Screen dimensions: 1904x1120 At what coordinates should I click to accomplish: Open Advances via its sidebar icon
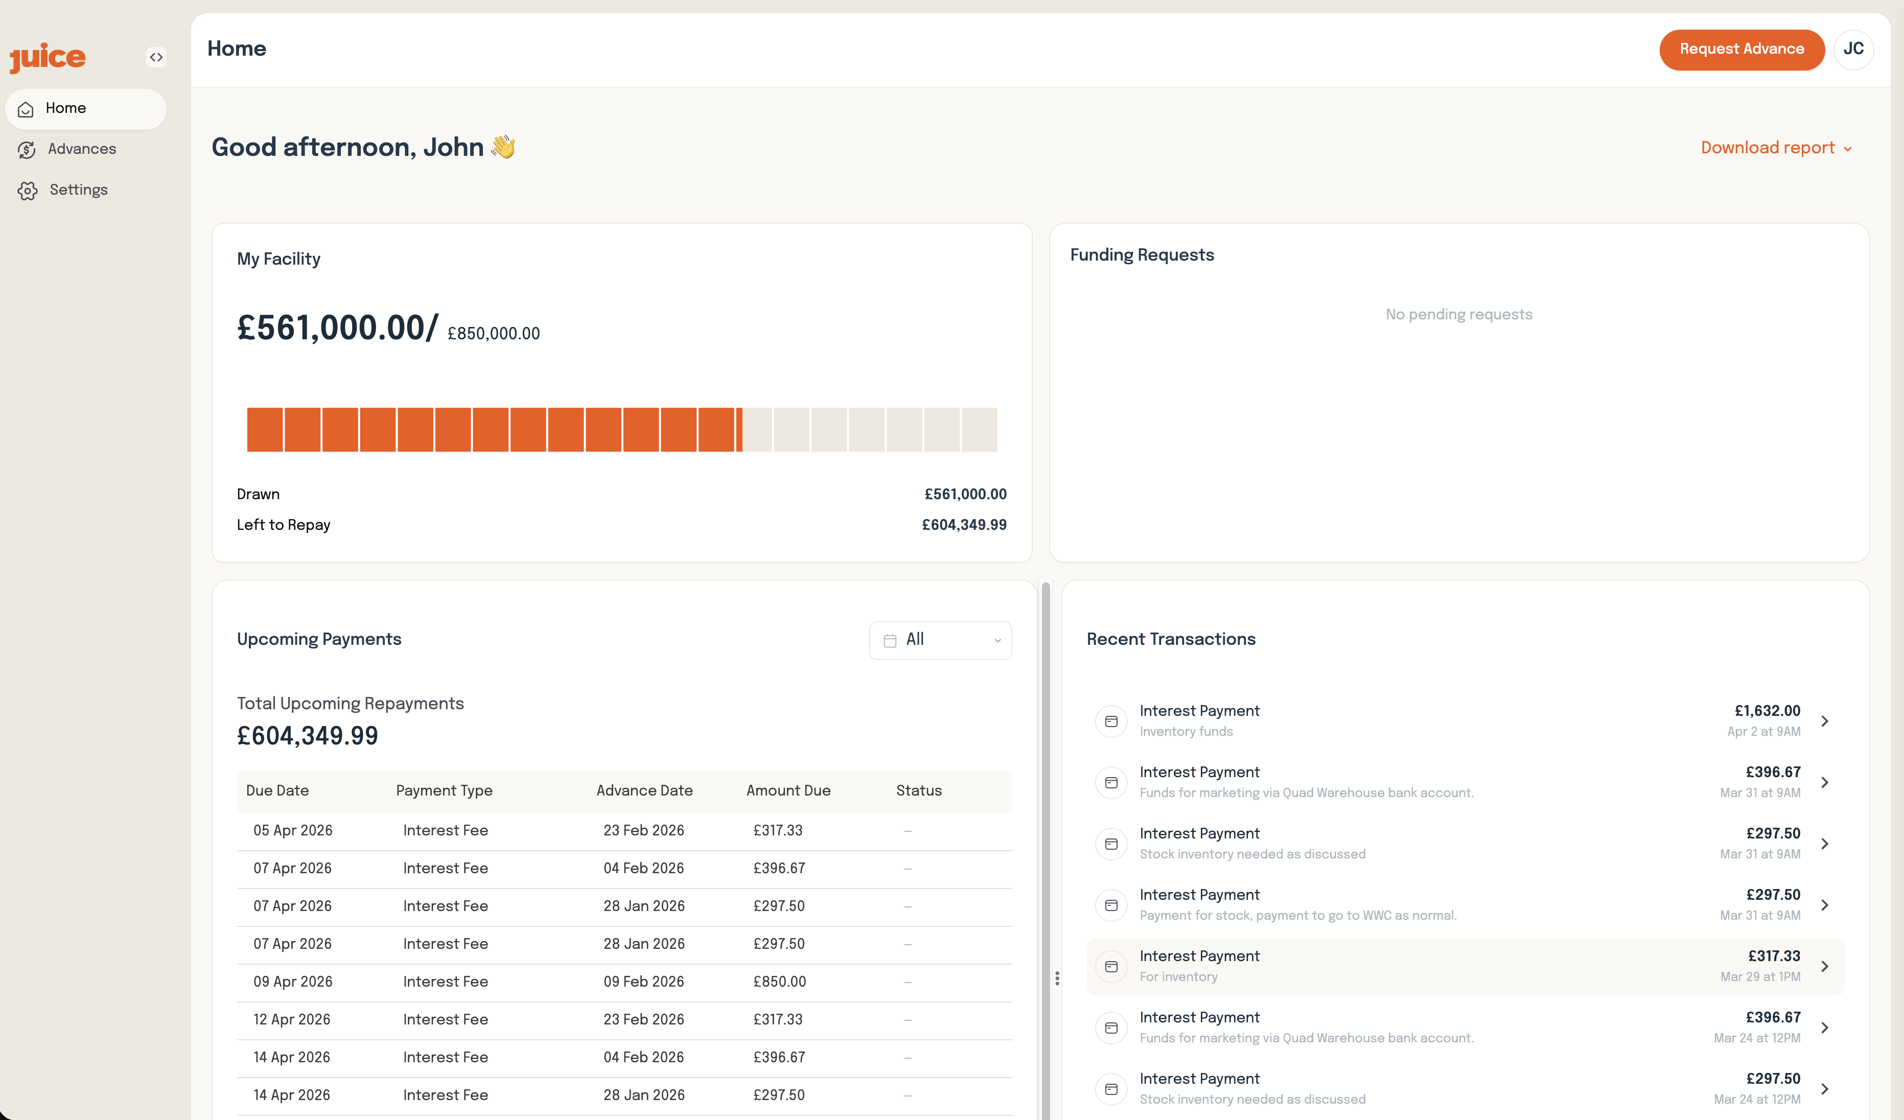(x=27, y=149)
